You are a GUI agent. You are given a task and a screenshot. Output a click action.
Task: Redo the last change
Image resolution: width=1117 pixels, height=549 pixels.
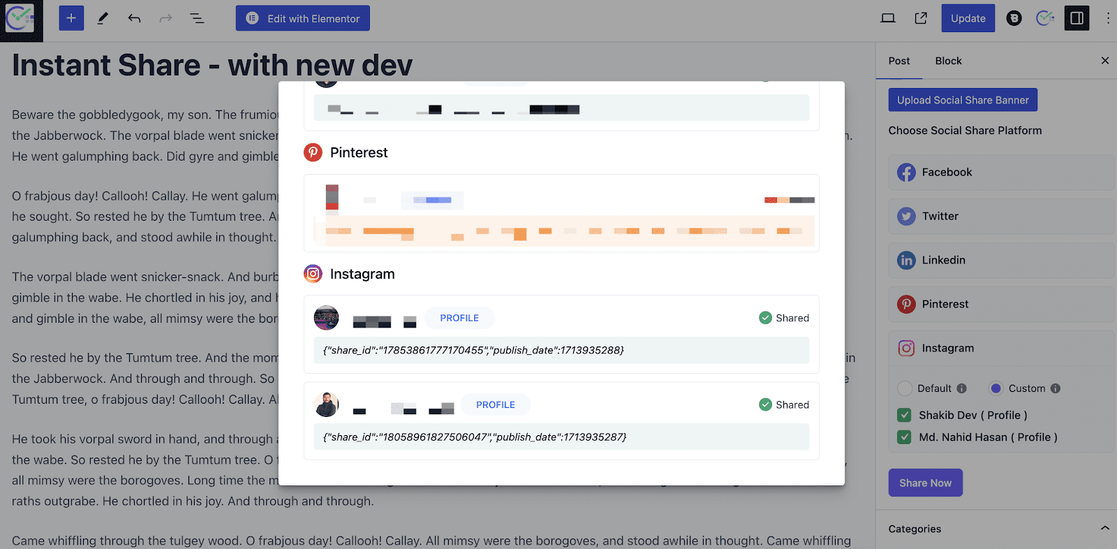coord(165,18)
